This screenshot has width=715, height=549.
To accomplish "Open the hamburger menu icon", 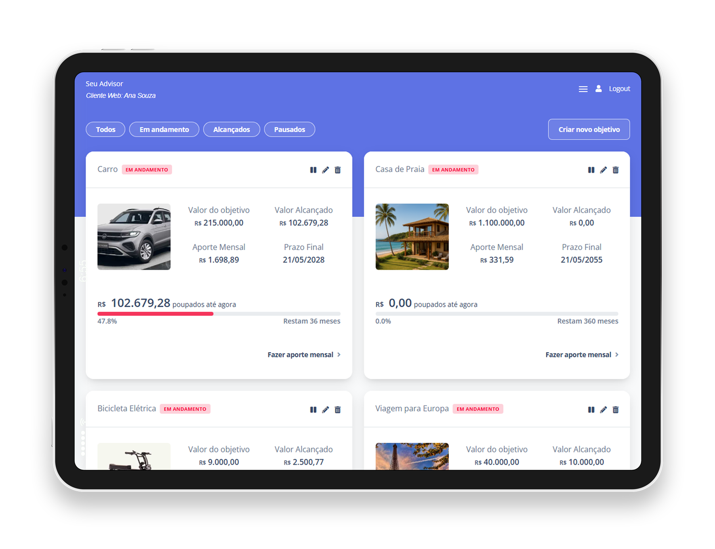I will [x=583, y=89].
